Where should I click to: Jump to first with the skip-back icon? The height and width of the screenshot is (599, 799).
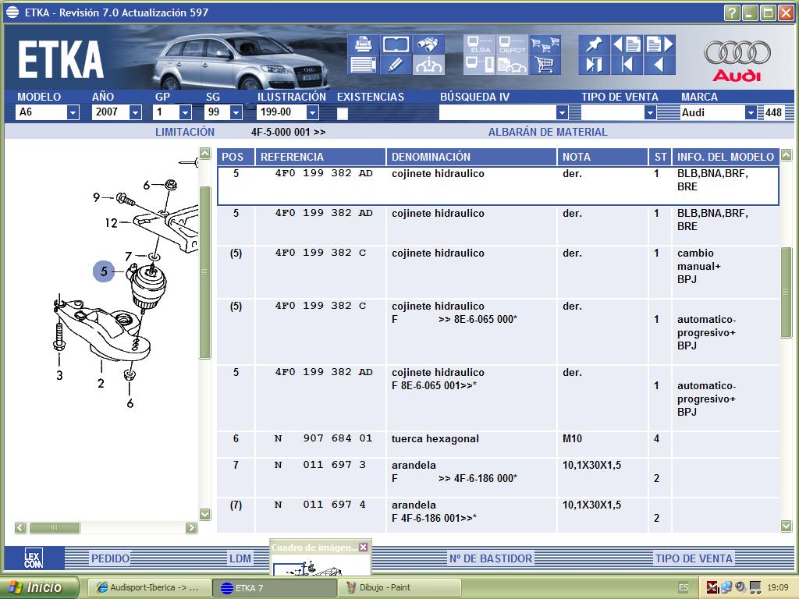[627, 65]
